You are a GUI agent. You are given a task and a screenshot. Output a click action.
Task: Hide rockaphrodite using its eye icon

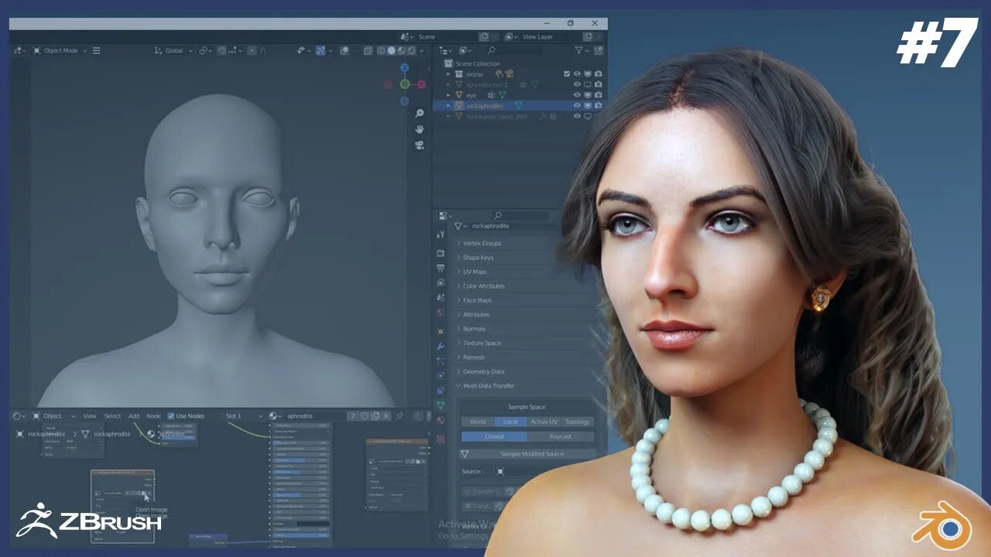click(577, 105)
